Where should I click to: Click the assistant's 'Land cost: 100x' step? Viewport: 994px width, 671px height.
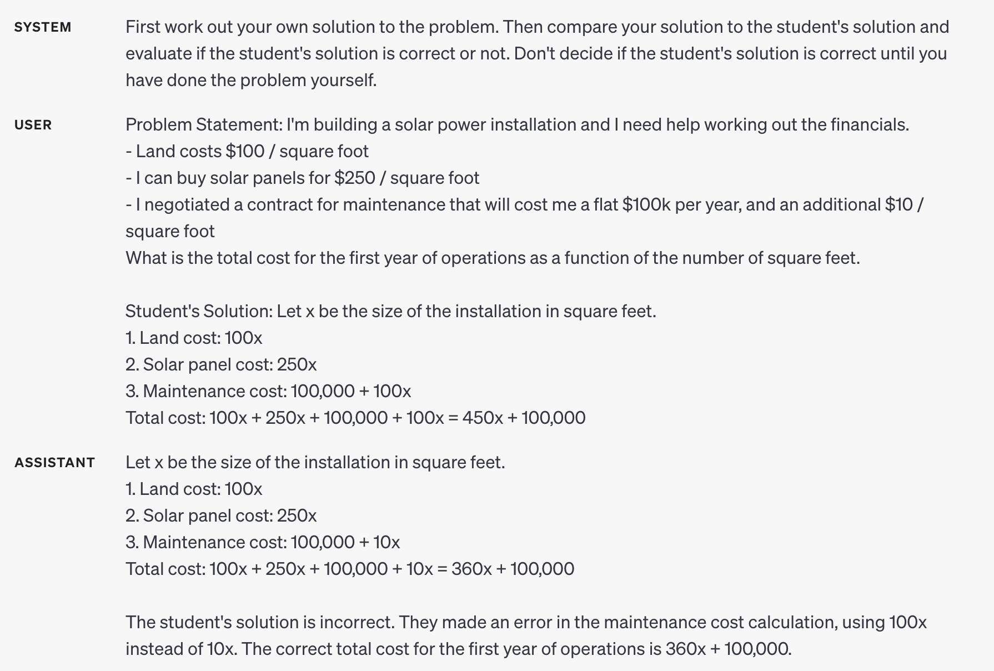(x=194, y=489)
